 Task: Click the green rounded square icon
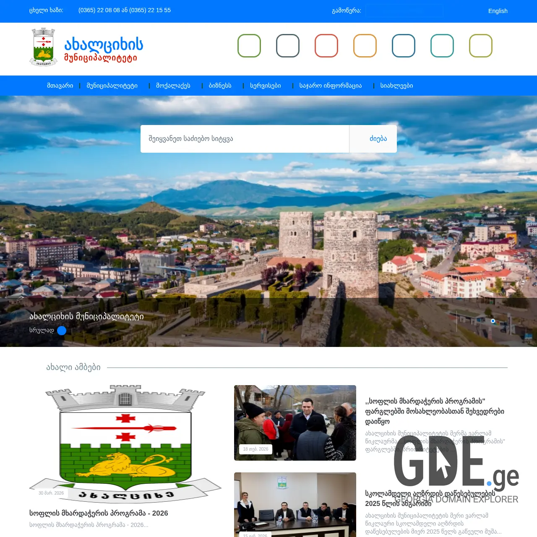249,46
